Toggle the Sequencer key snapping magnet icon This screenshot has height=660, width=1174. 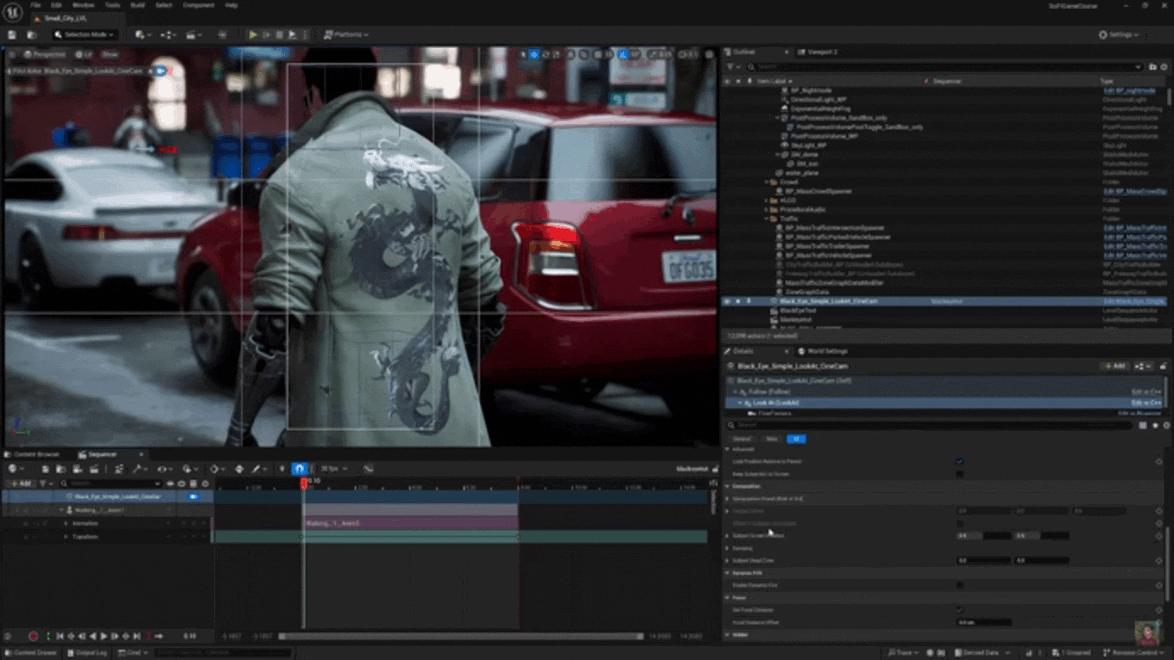click(x=300, y=469)
